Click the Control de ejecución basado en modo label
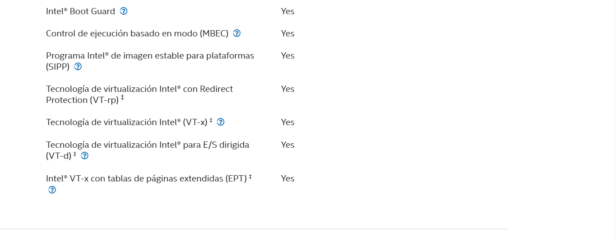Screen dimensions: 616x240 (x=137, y=34)
